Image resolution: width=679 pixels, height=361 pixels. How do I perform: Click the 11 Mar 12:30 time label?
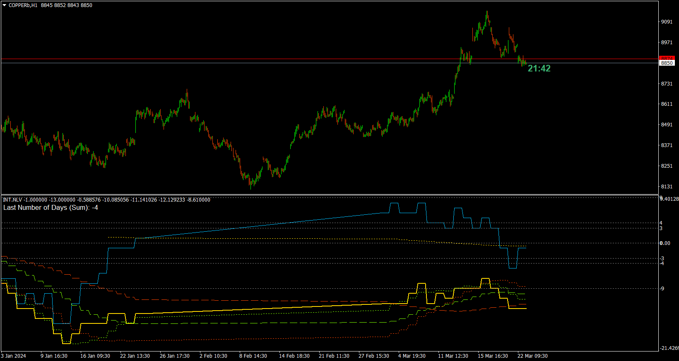point(453,356)
